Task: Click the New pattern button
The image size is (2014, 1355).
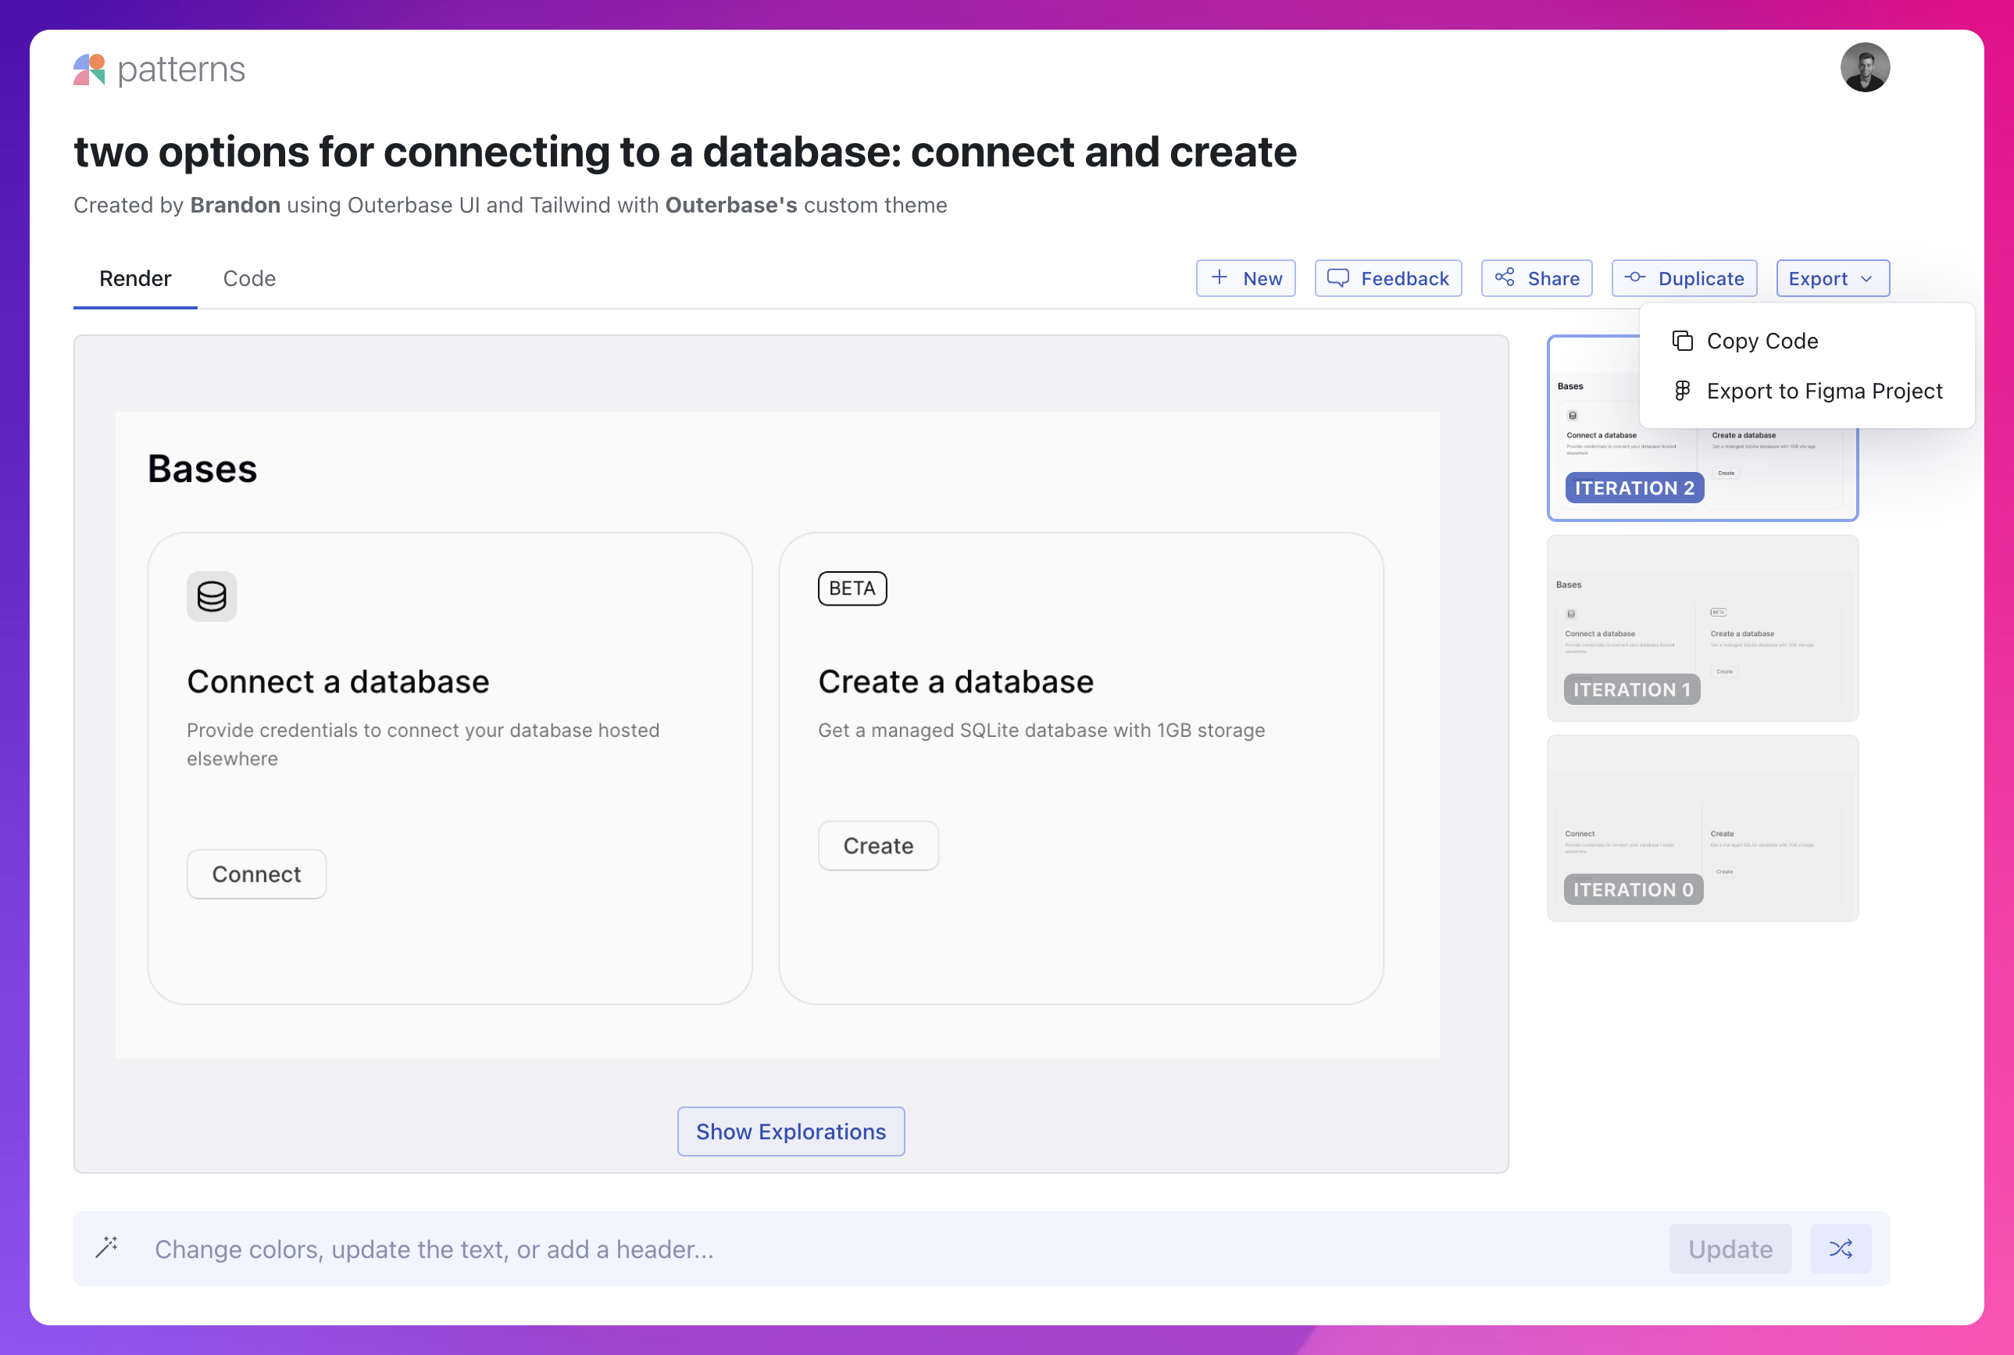Action: [1244, 278]
